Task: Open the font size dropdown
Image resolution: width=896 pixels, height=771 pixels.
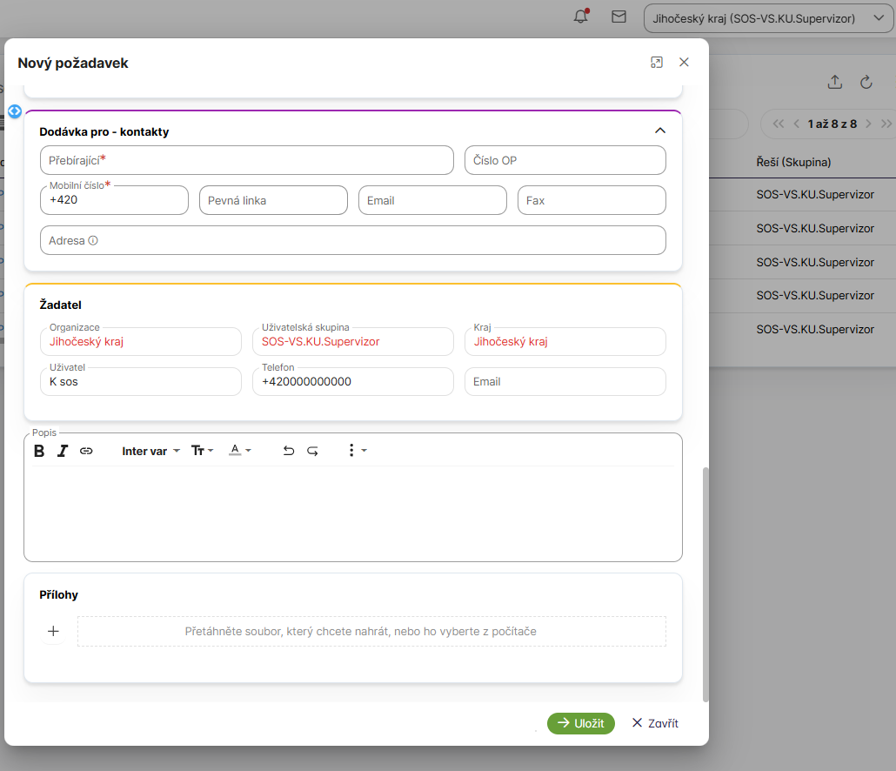Action: [x=202, y=451]
